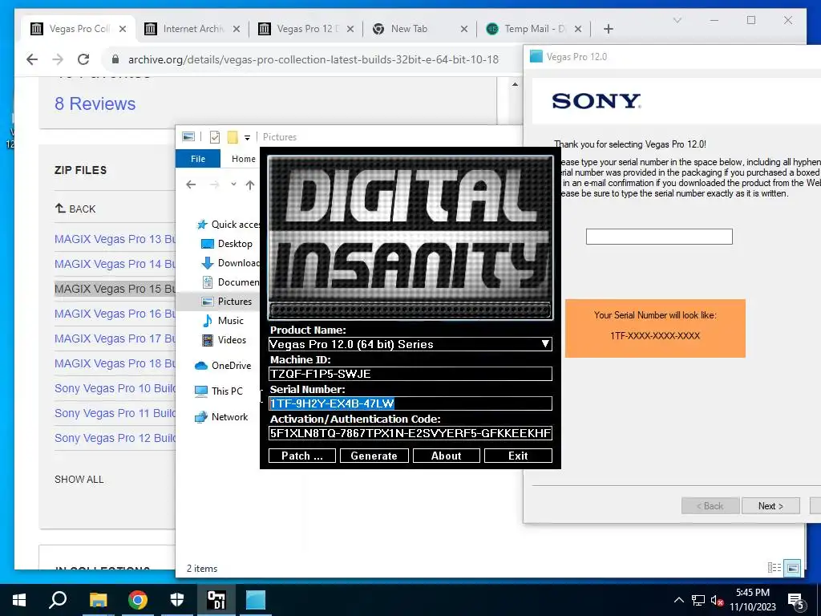This screenshot has width=821, height=616.
Task: Click Next in the Vegas Pro 12.0 setup
Action: (770, 505)
